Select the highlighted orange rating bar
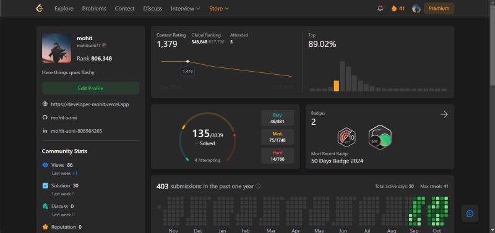 point(337,86)
